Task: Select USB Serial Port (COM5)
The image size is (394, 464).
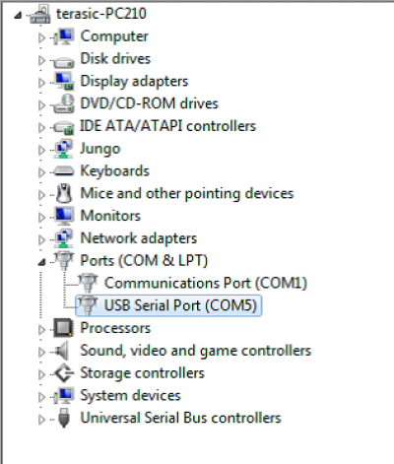Action: (x=168, y=305)
